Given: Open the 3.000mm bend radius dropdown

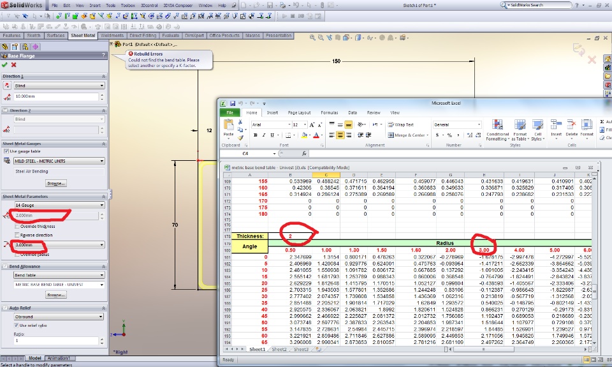Looking at the screenshot, I should (59, 244).
